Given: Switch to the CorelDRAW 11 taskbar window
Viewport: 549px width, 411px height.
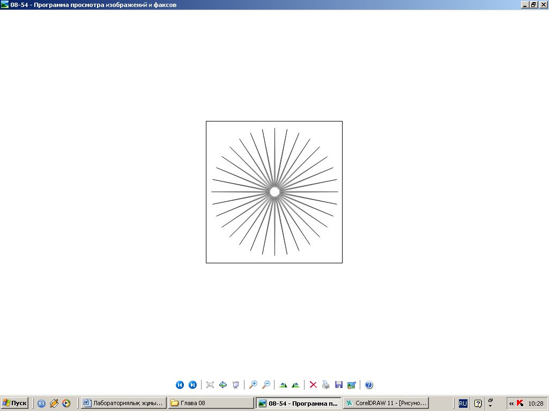Looking at the screenshot, I should 386,403.
